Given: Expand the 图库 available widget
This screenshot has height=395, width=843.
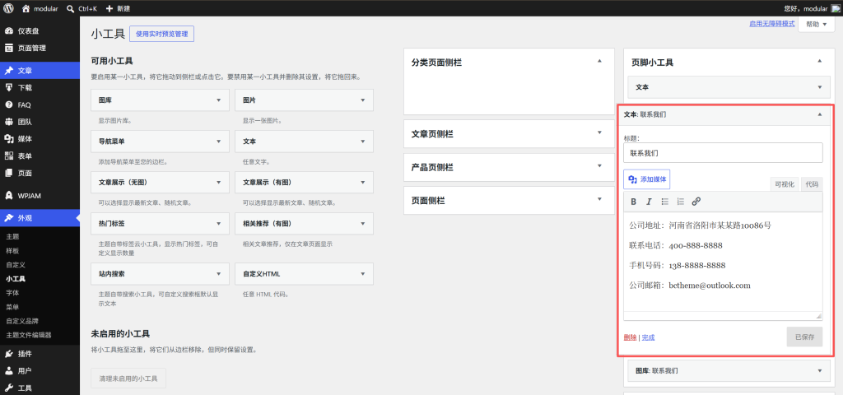Looking at the screenshot, I should 219,100.
